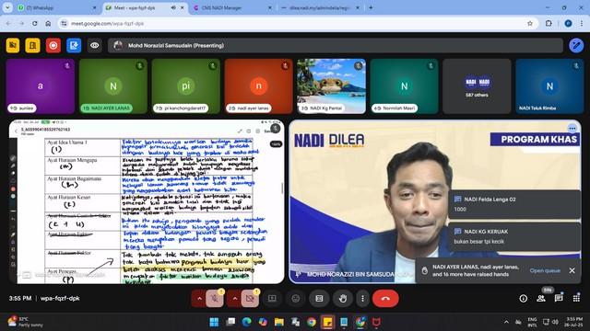Toggle the eye visibility extension icon
Image resolution: width=590 pixels, height=331 pixels.
[94, 45]
